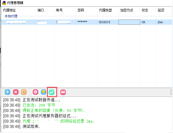Click the pink SS icon in toolbar

[63, 92]
